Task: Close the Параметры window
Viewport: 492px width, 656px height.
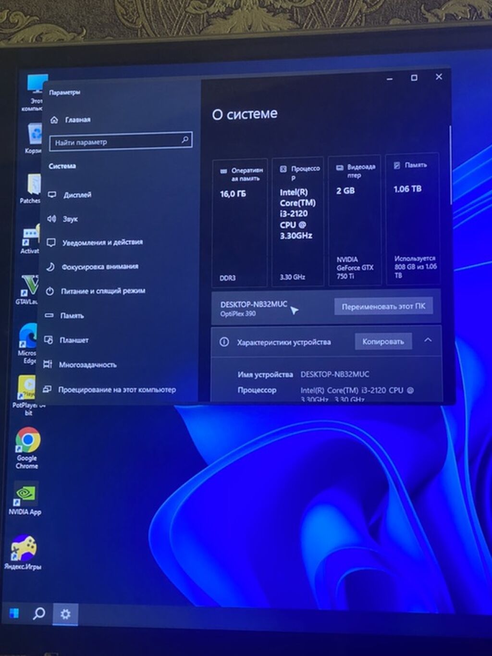Action: tap(439, 77)
